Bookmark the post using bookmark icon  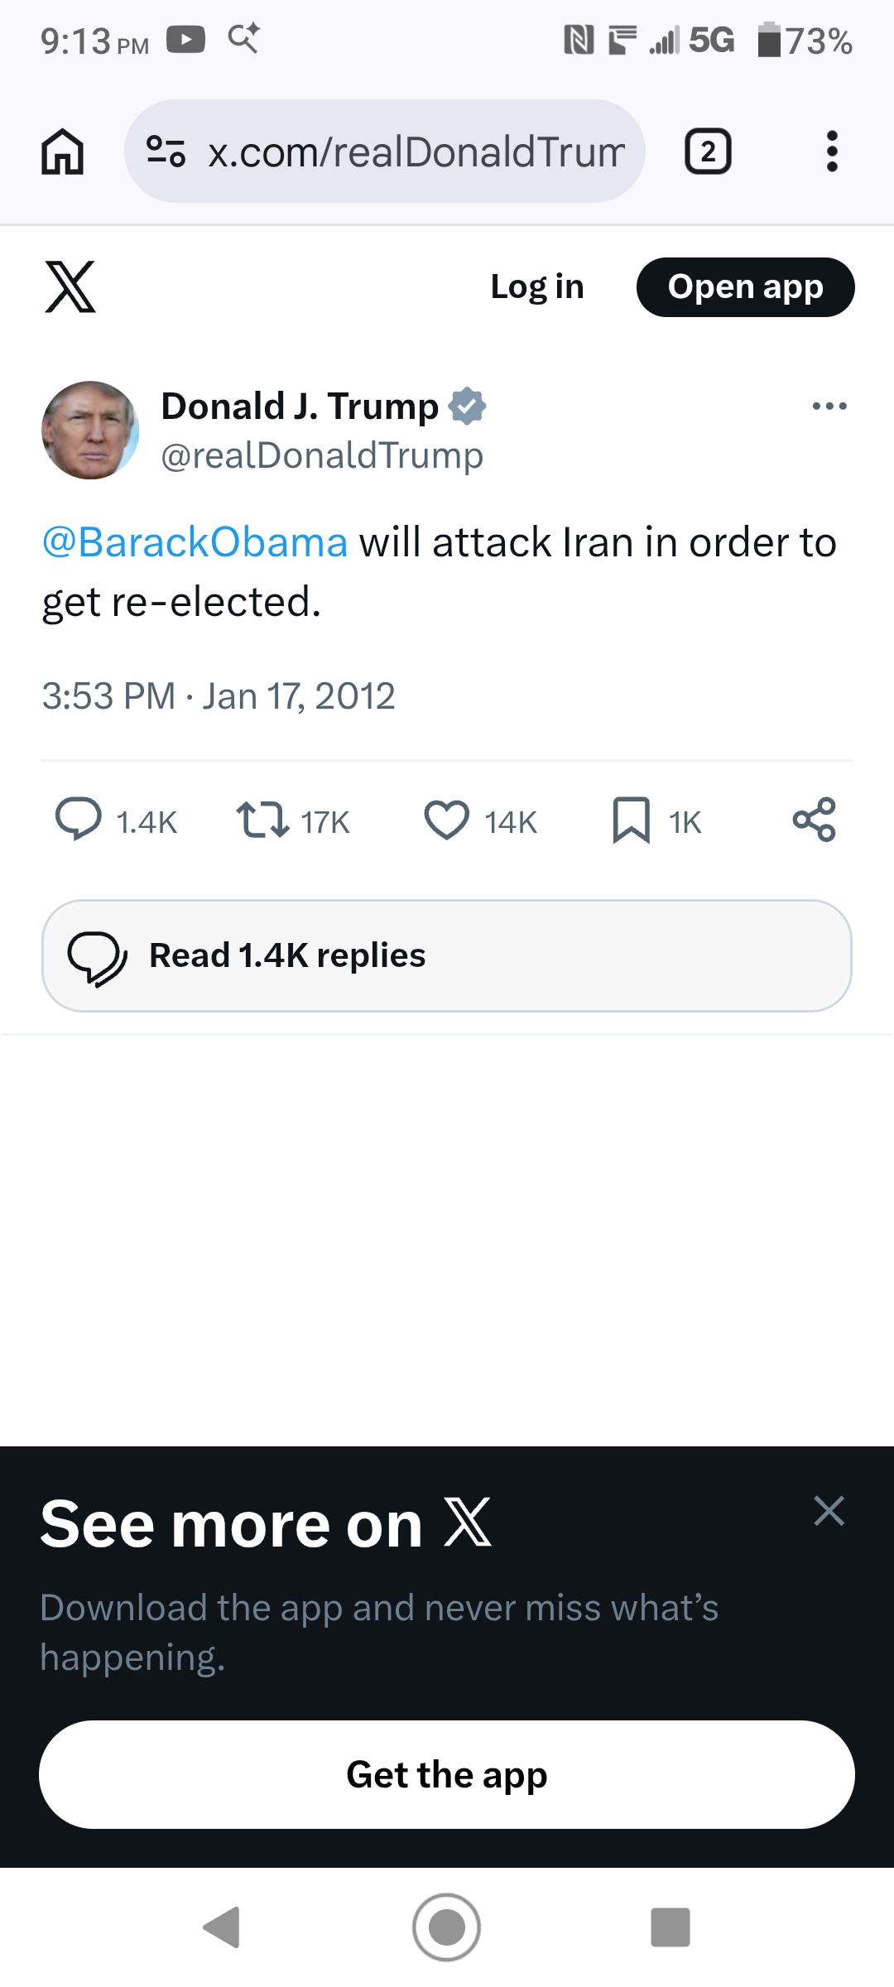click(631, 820)
